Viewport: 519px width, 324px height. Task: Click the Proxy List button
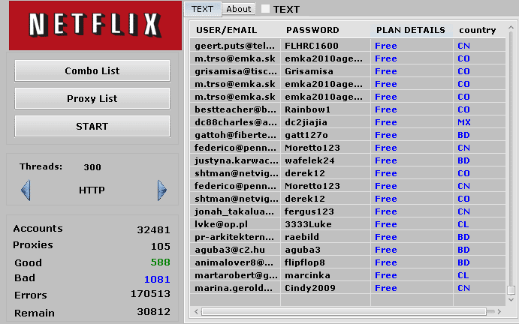click(x=92, y=98)
